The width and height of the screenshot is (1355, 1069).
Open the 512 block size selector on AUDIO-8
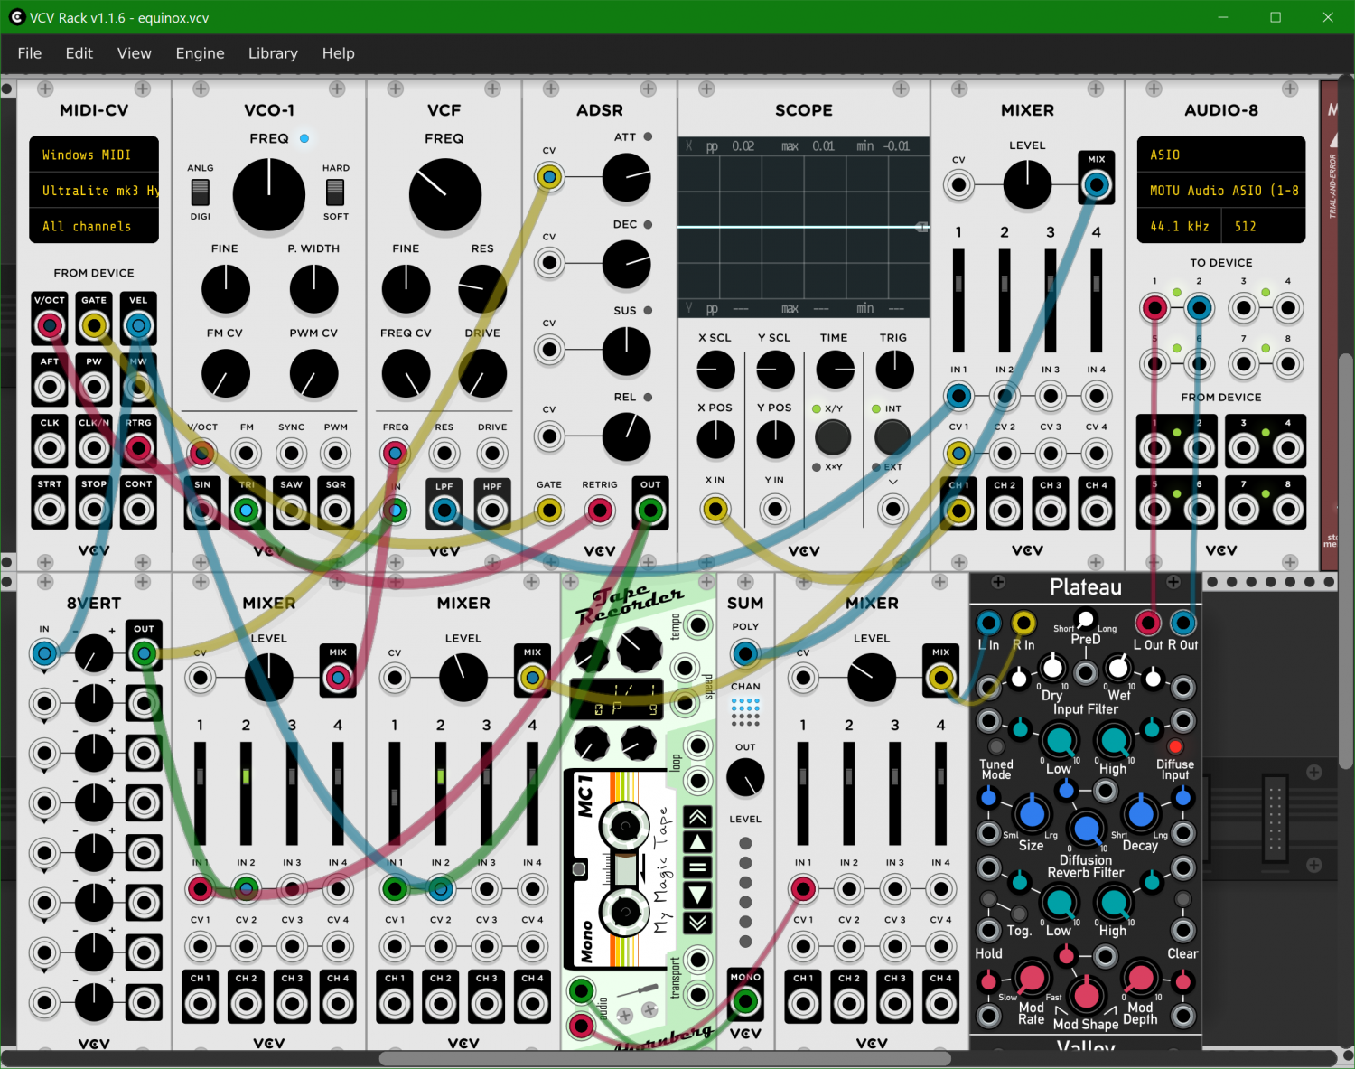[1264, 226]
